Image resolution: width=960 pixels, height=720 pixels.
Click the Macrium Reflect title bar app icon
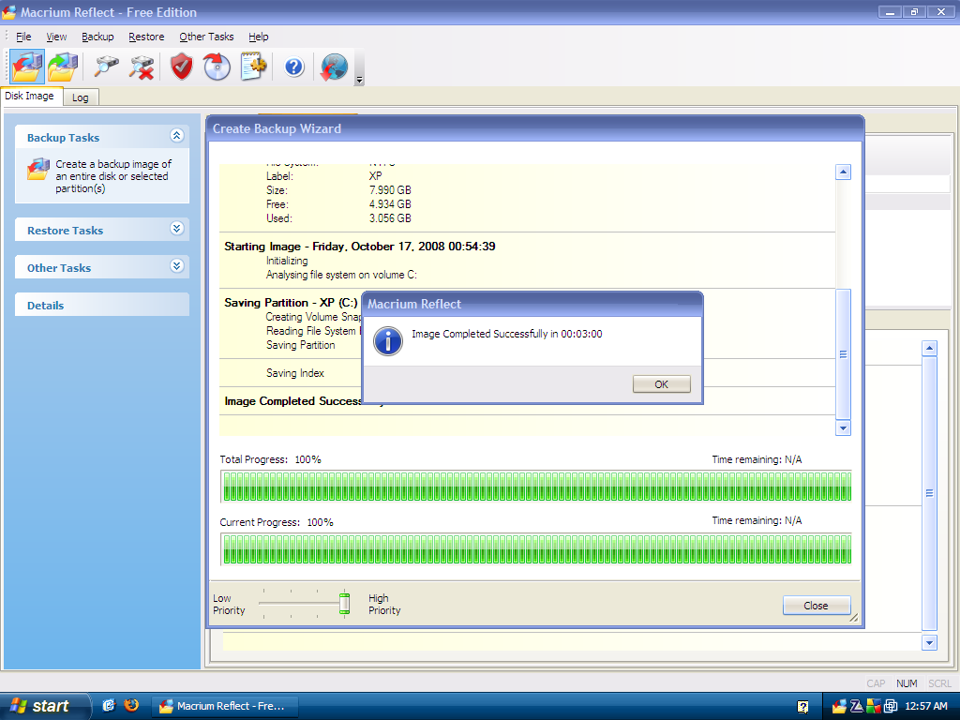click(x=9, y=12)
